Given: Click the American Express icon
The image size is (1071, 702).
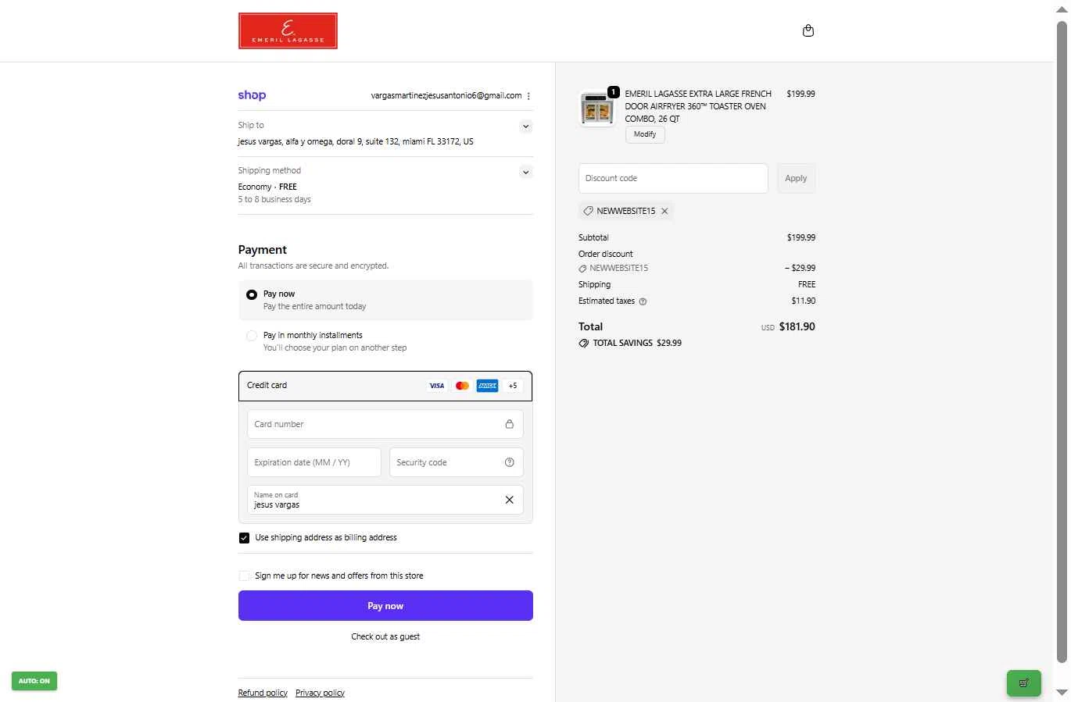Looking at the screenshot, I should 487,386.
